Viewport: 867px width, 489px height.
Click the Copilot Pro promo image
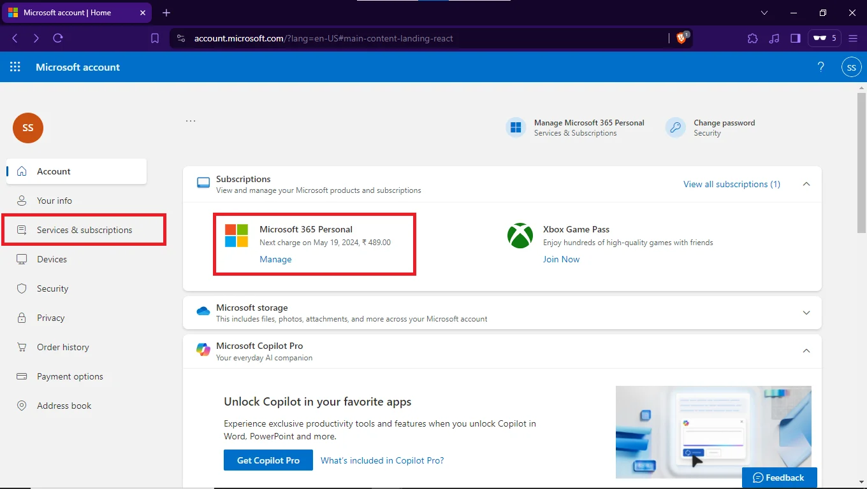[x=713, y=432]
